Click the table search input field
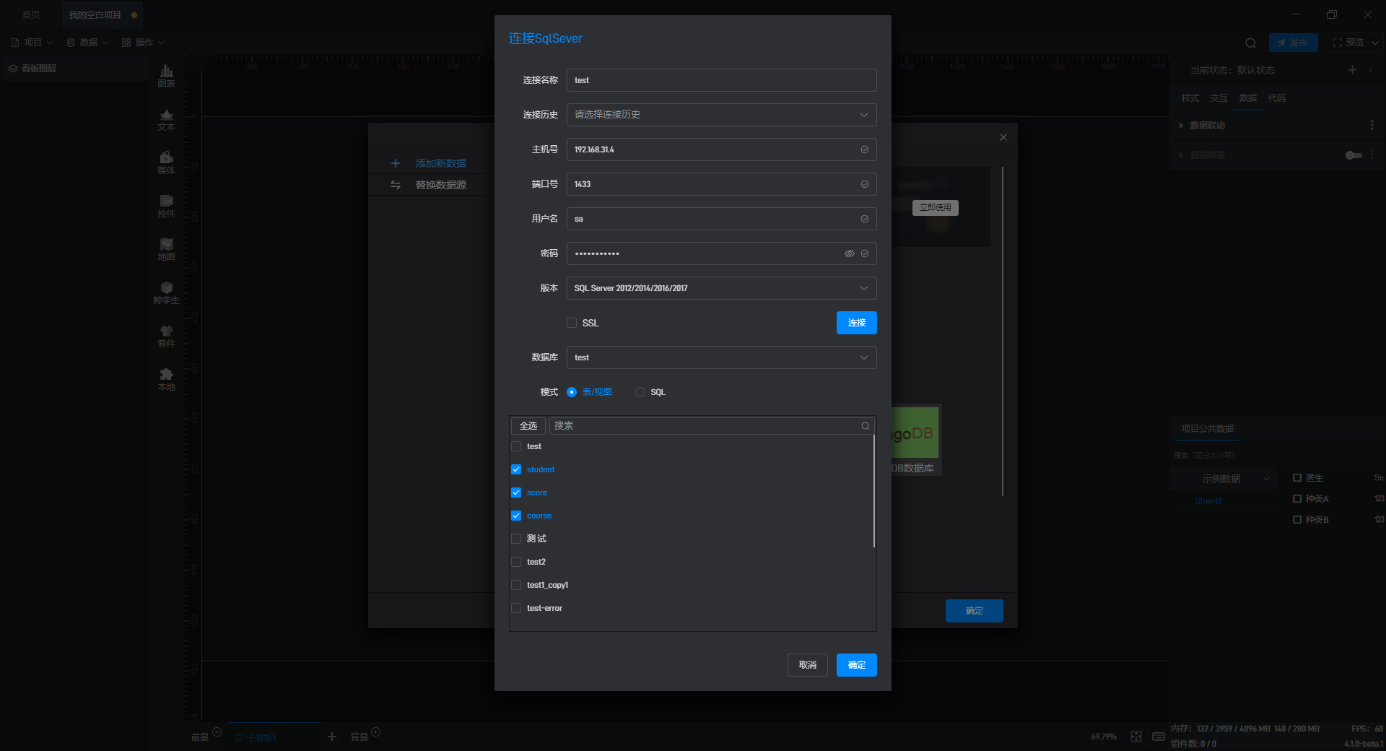The height and width of the screenshot is (751, 1386). (x=712, y=426)
